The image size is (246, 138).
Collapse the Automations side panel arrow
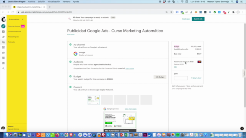pyautogui.click(x=23, y=19)
